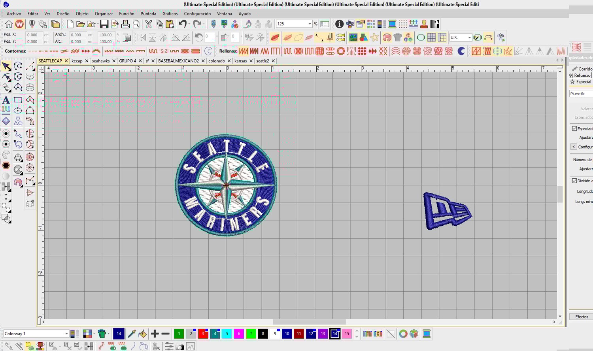Click the camera capture icon at bottom
This screenshot has width=593, height=351.
(x=179, y=347)
